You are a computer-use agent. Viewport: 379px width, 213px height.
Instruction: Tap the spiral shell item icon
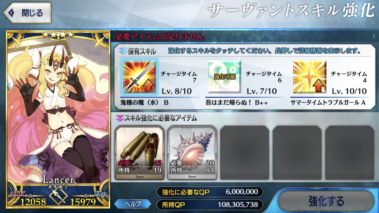pos(192,153)
